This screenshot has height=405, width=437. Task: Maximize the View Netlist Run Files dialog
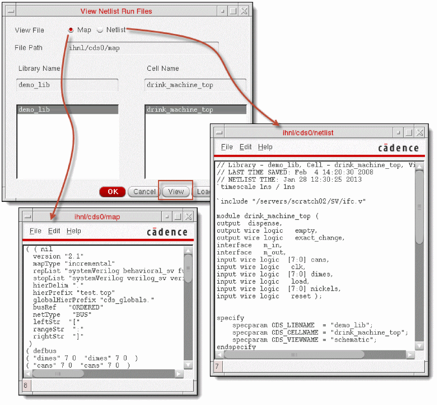coord(233,11)
